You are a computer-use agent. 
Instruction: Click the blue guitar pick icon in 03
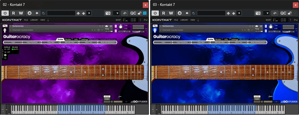155,30
